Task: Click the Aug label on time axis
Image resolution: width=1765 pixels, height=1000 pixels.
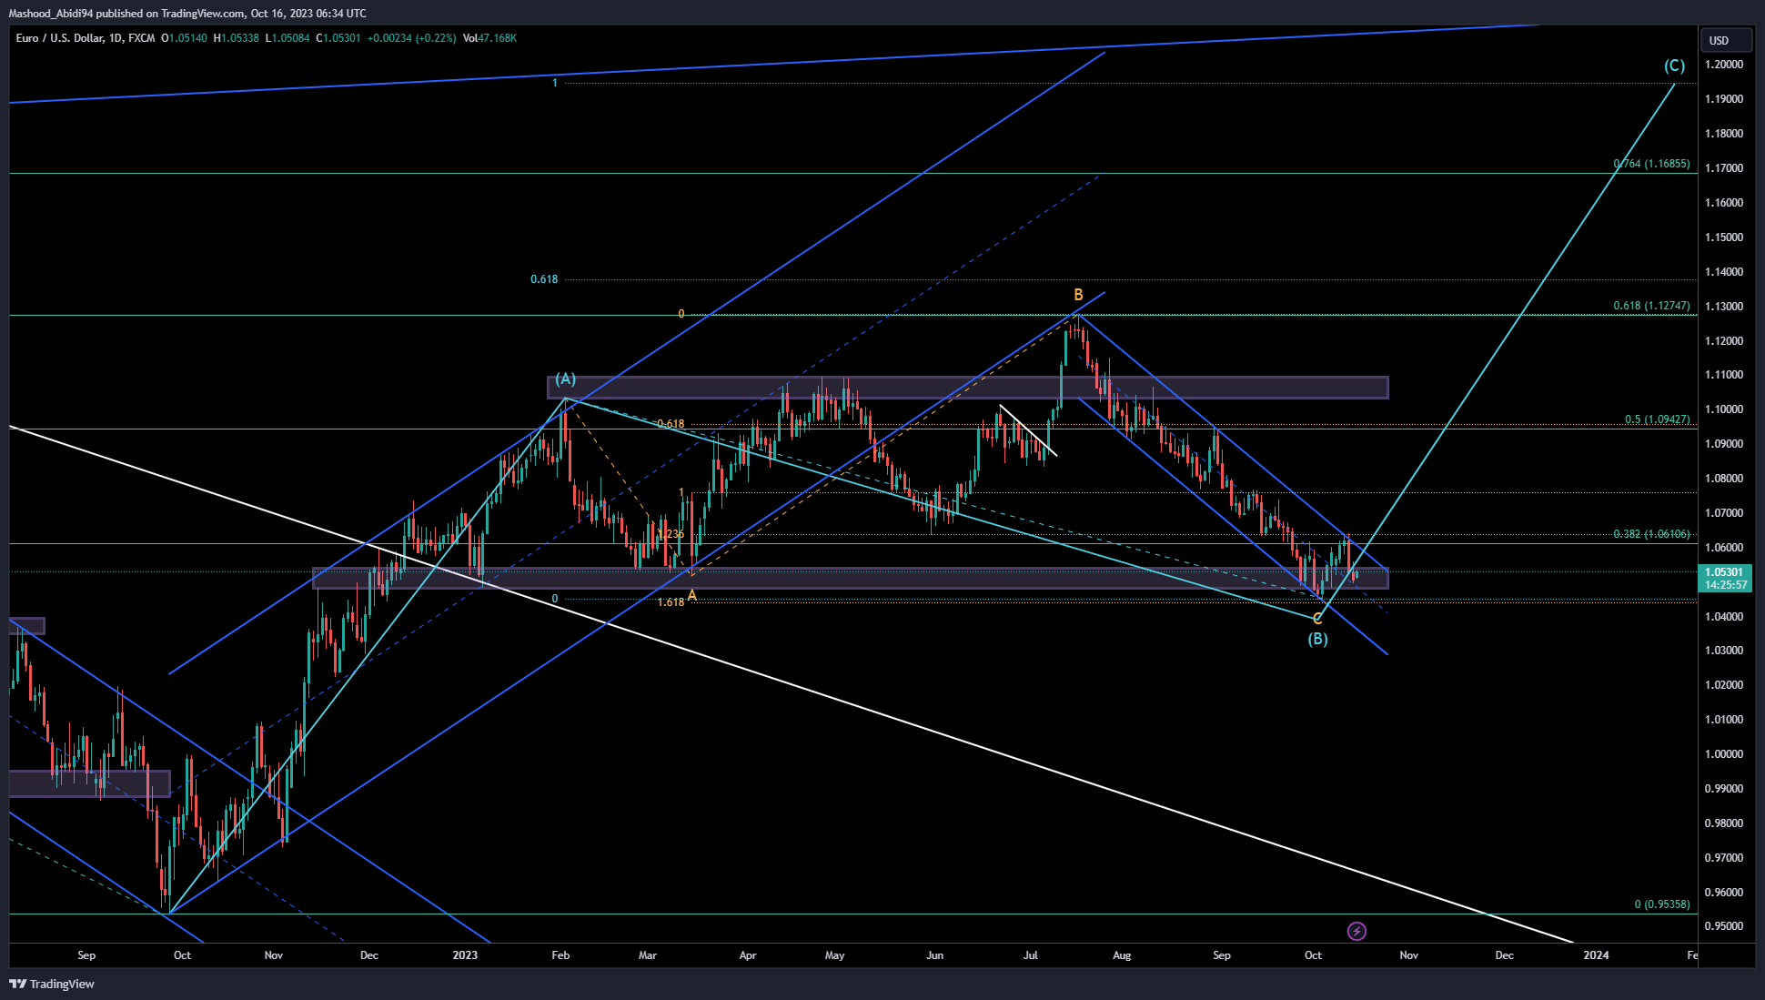Action: 1122,955
